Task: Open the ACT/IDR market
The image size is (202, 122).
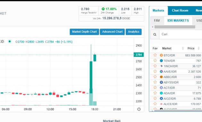Action: [x=169, y=88]
